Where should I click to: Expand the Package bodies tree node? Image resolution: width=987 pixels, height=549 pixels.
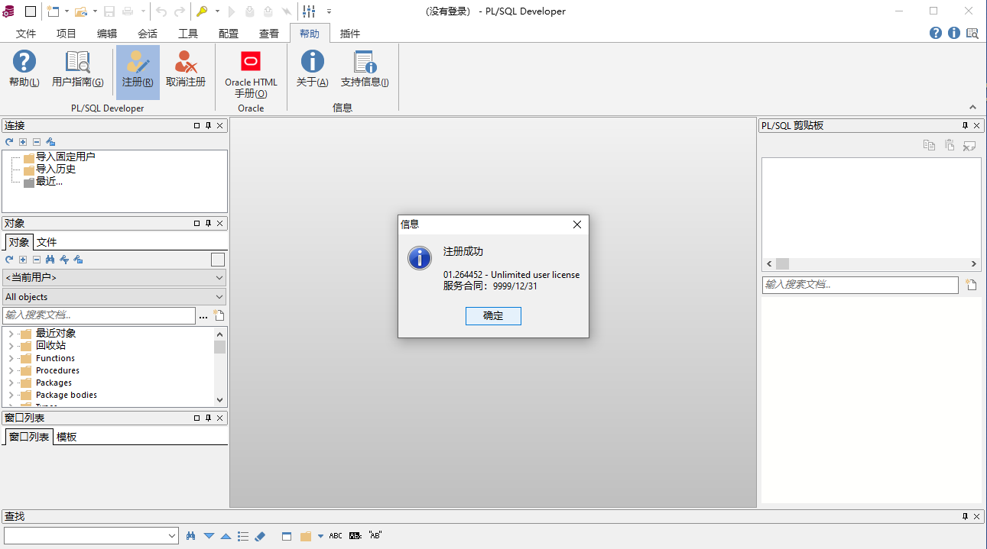[x=11, y=395]
